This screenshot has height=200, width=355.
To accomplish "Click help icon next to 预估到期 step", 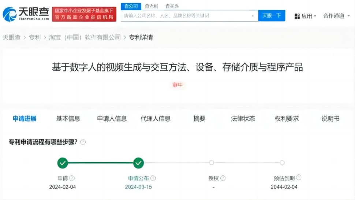I will click(299, 178).
